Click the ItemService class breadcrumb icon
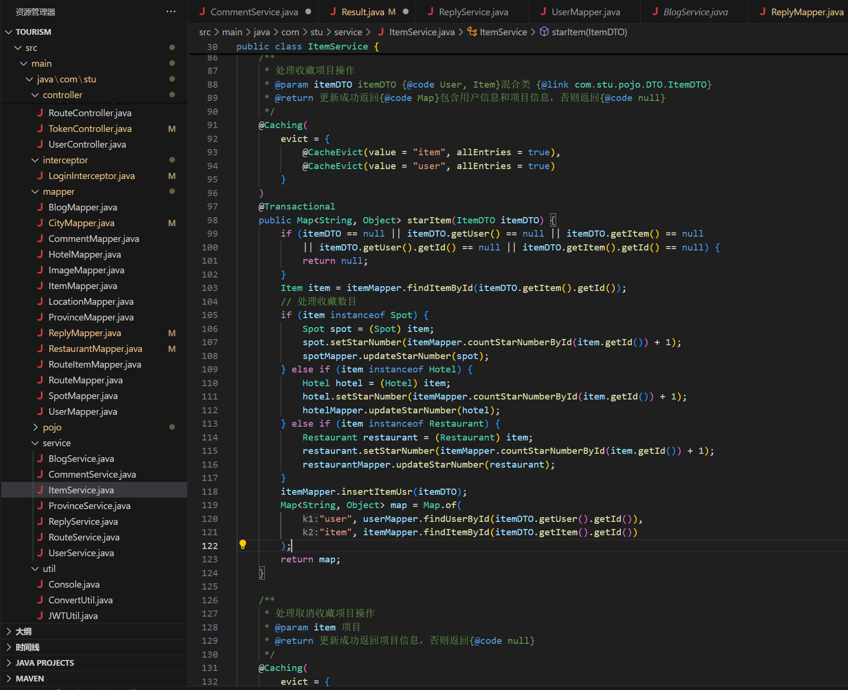 tap(472, 32)
